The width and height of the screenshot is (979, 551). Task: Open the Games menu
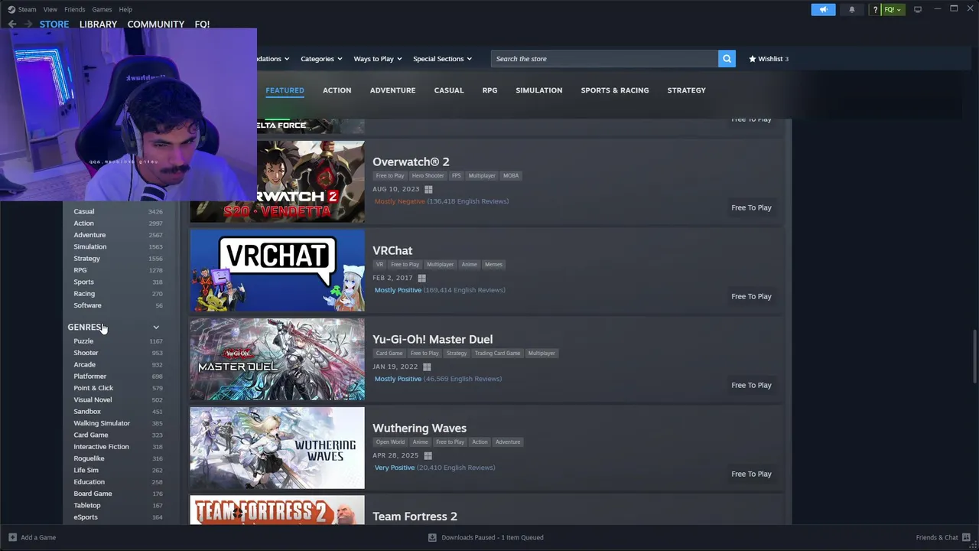click(102, 9)
